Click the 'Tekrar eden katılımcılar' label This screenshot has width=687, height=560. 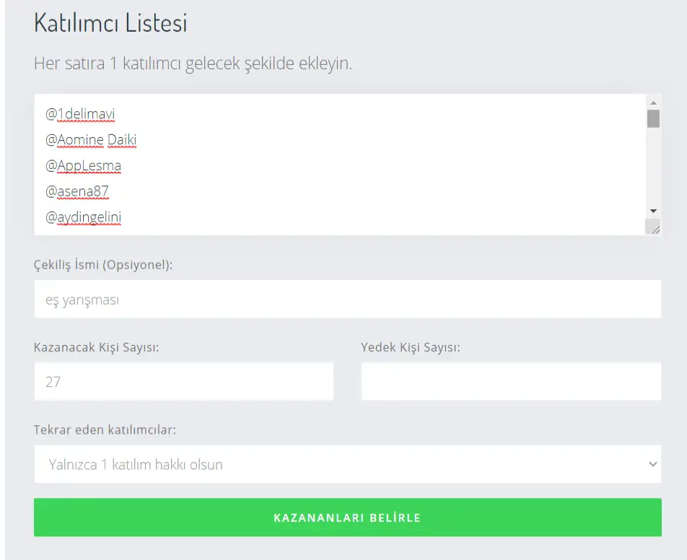pos(105,430)
